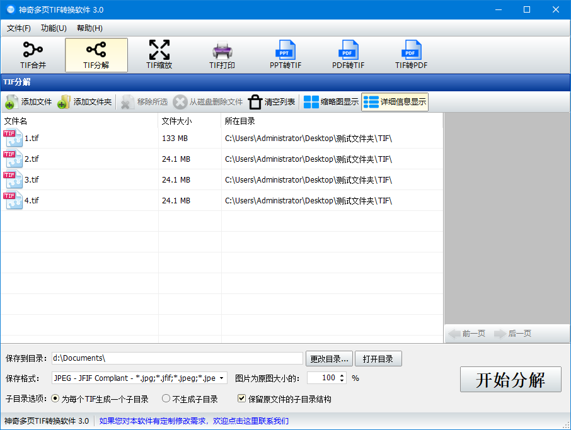Click 清空列表 to clear the list
This screenshot has height=430, width=571.
point(272,102)
